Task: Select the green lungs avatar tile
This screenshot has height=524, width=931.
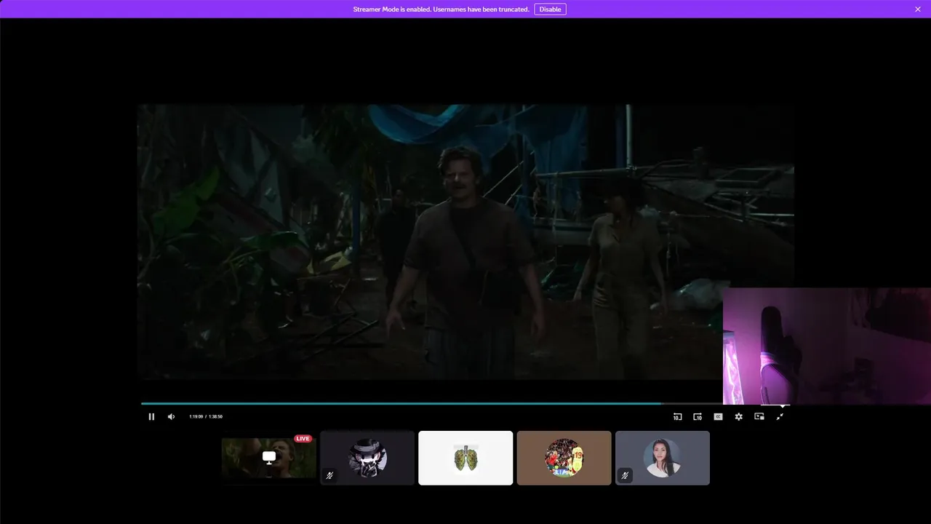Action: 465,458
